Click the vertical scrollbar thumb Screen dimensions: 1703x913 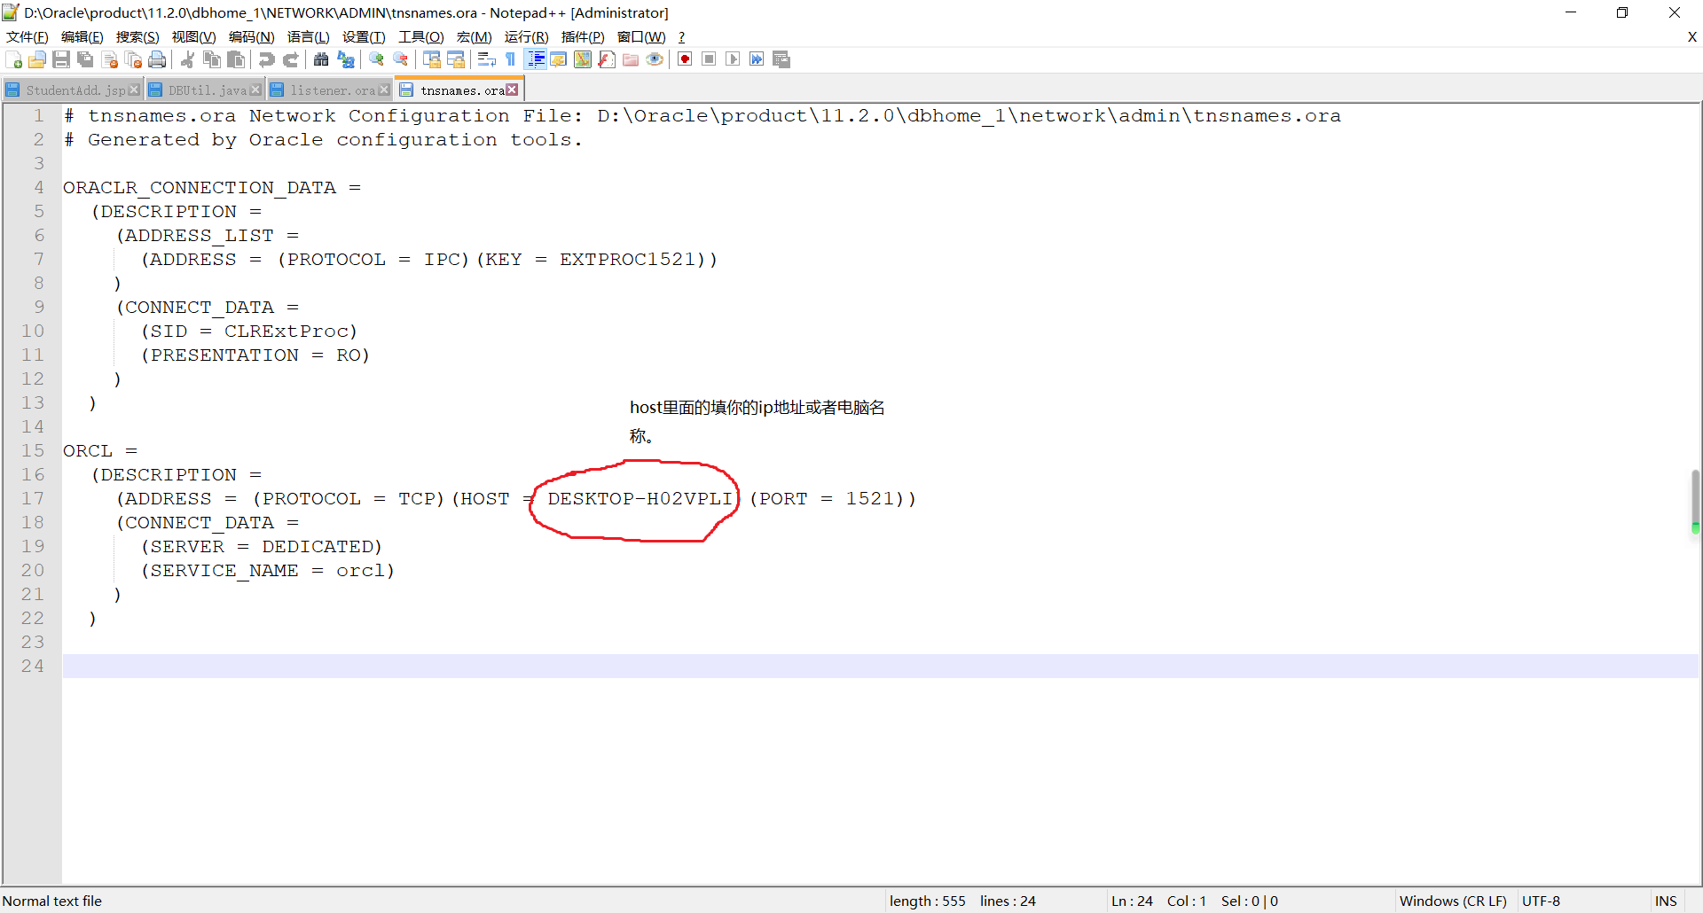click(1695, 501)
